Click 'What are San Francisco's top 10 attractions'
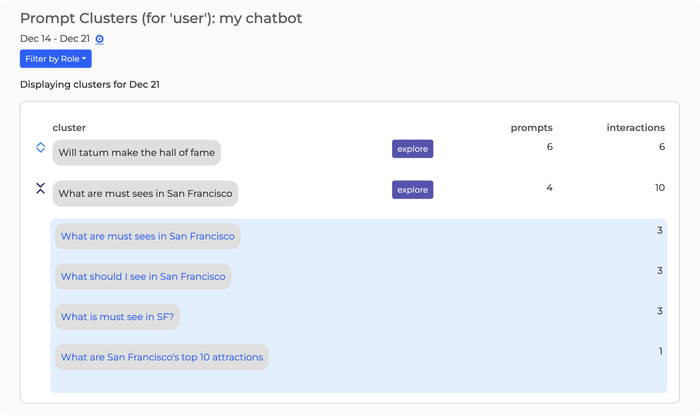700x415 pixels. click(x=161, y=357)
